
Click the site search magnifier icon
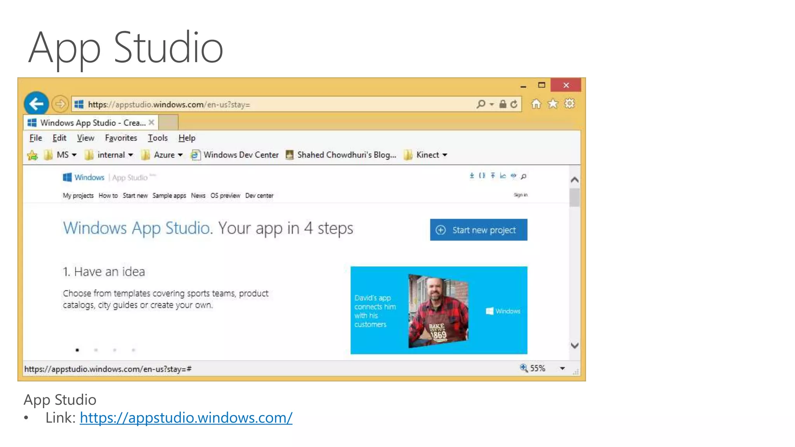coord(524,176)
